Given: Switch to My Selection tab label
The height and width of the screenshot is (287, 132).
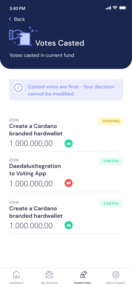Looking at the screenshot, I should coord(49,283).
